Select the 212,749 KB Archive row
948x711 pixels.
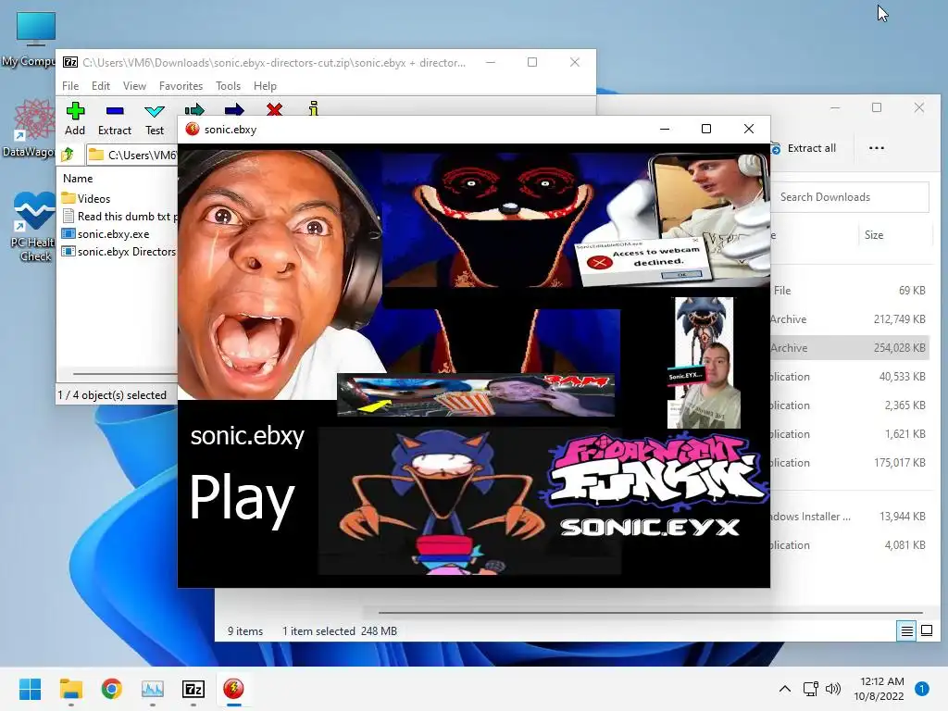[849, 319]
